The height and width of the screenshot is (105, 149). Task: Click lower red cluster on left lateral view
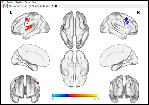coord(28,28)
